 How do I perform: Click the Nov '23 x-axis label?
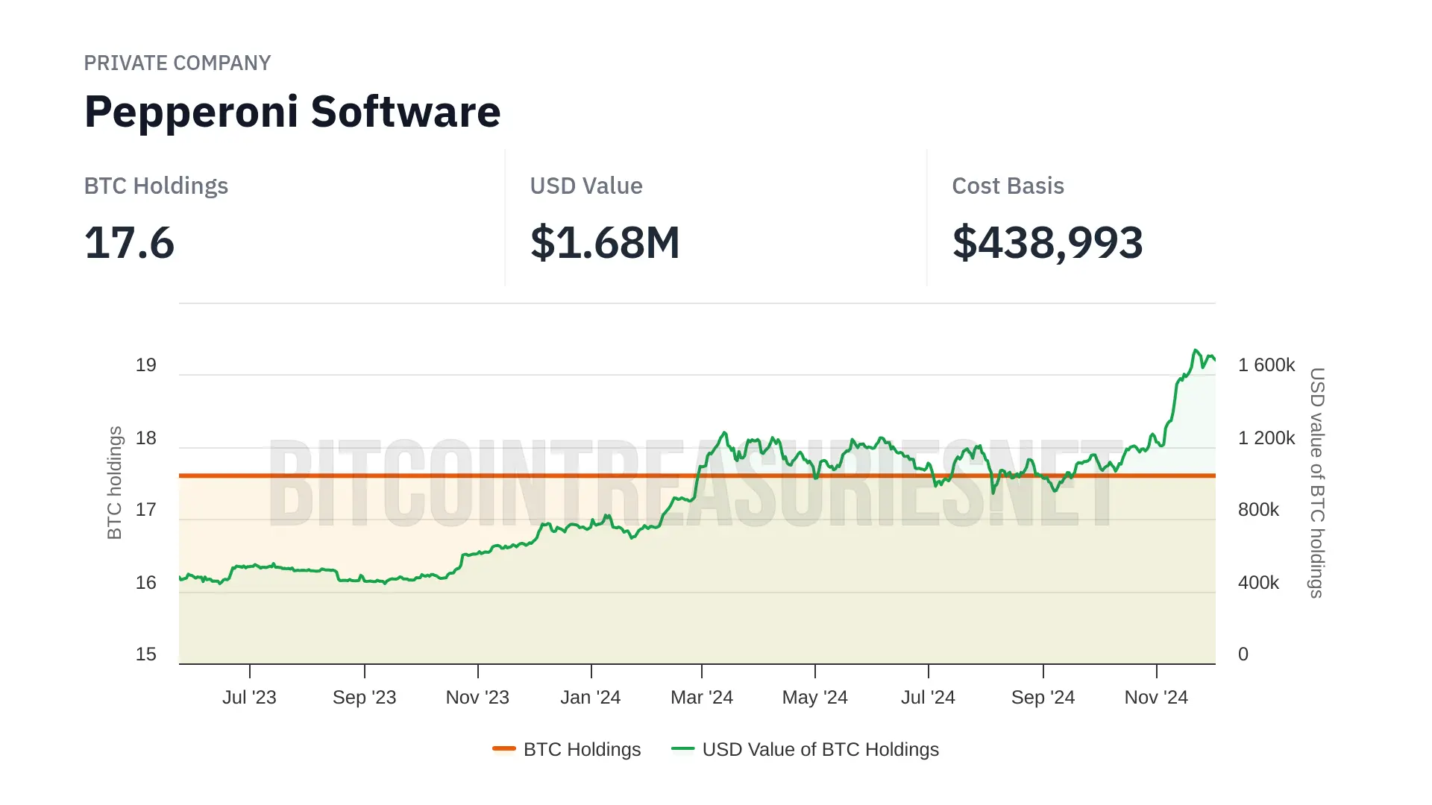[x=477, y=697]
